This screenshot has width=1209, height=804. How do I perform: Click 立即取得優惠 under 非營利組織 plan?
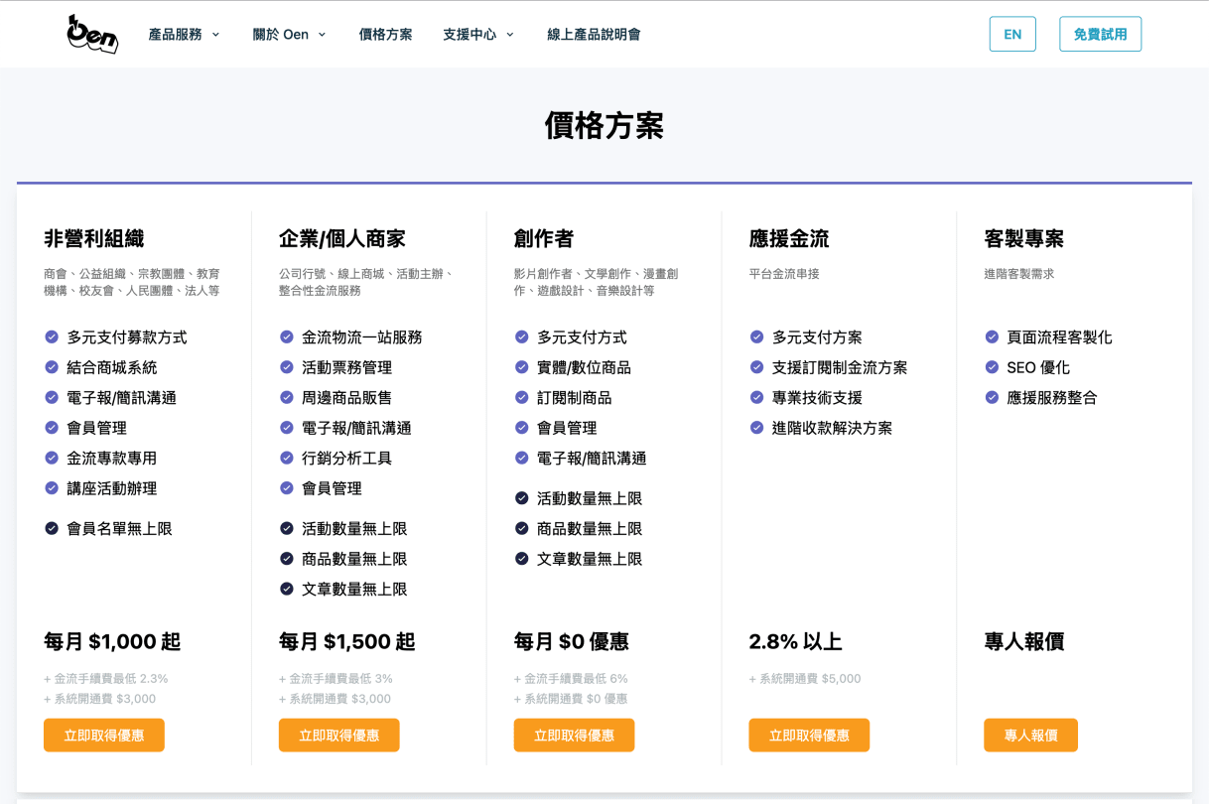[x=104, y=736]
